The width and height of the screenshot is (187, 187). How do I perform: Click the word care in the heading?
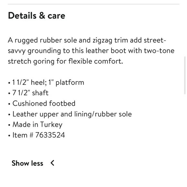coord(56,16)
